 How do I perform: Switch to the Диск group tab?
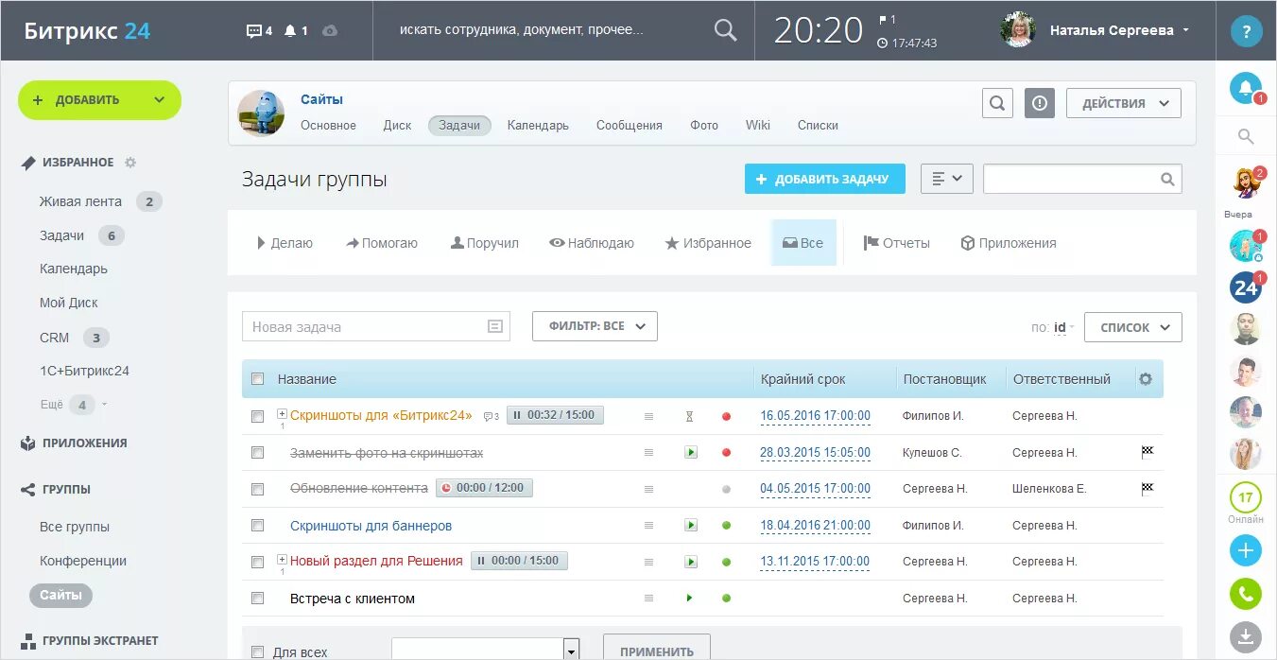(397, 125)
